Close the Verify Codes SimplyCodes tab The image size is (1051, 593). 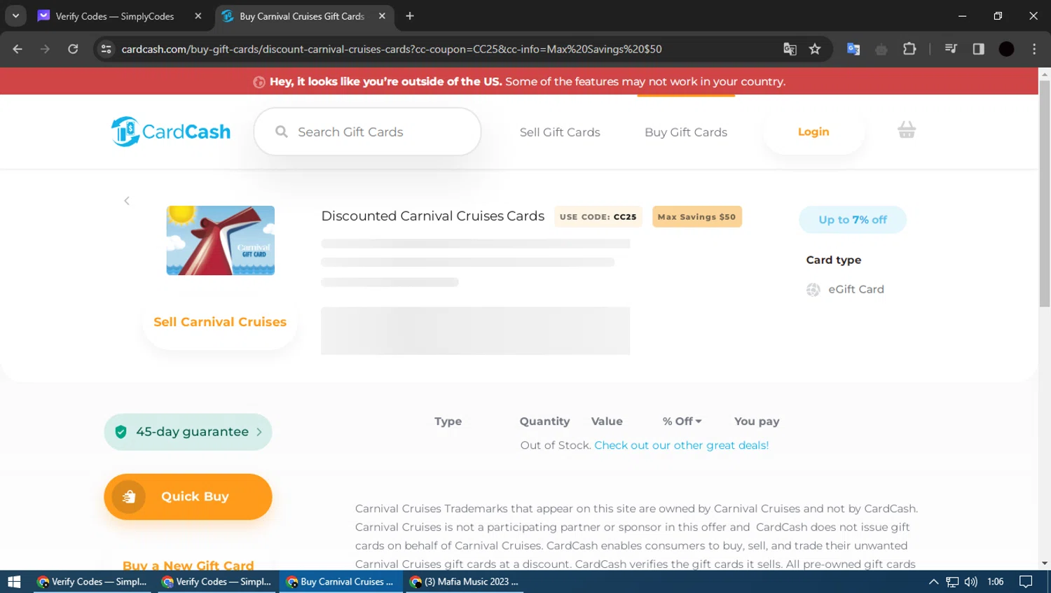point(198,16)
